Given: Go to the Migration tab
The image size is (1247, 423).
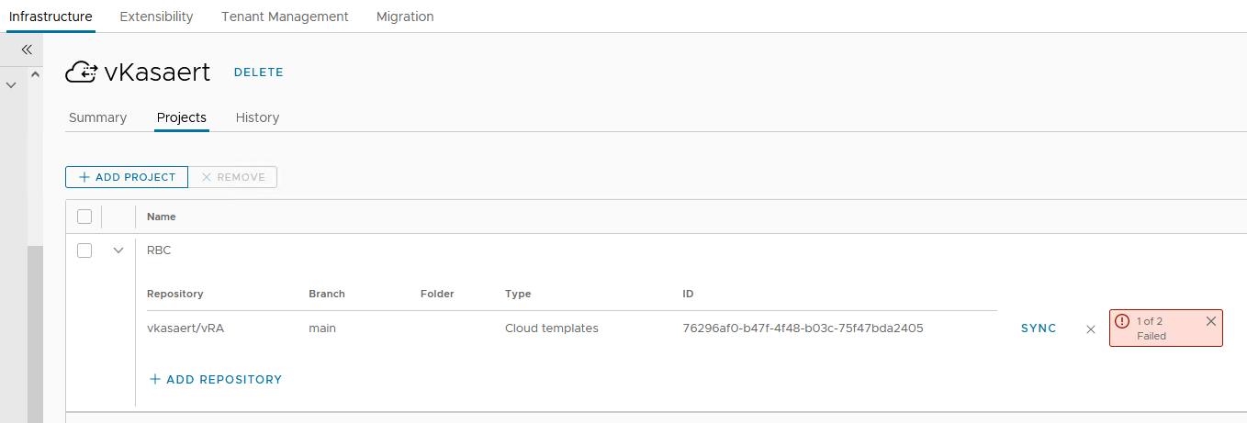Looking at the screenshot, I should click(x=405, y=17).
